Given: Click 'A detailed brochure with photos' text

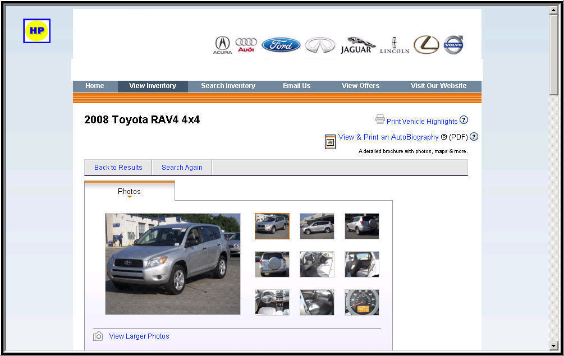Looking at the screenshot, I should pyautogui.click(x=413, y=151).
